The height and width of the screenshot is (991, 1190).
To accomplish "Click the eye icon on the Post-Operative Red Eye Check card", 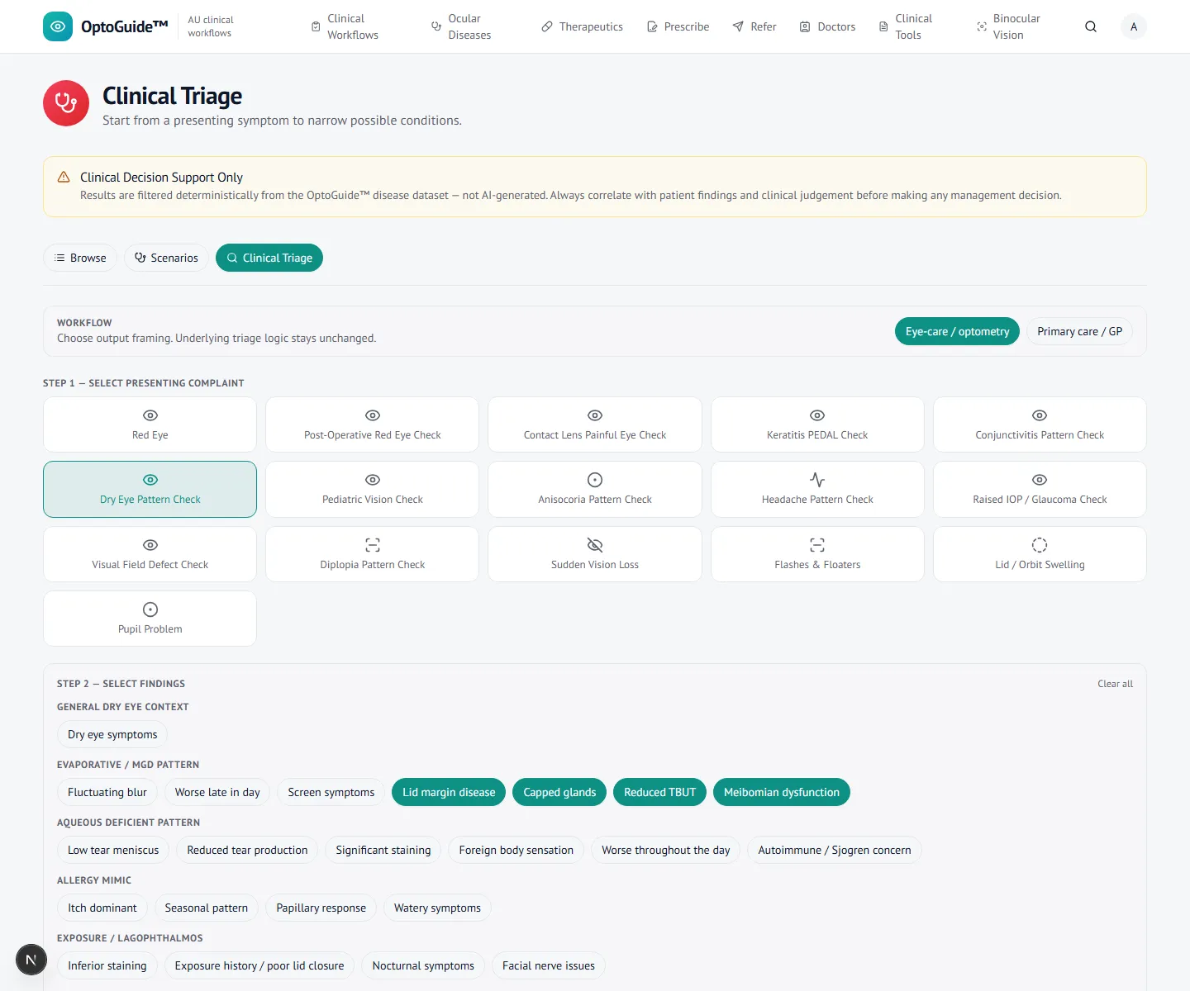I will click(x=373, y=415).
